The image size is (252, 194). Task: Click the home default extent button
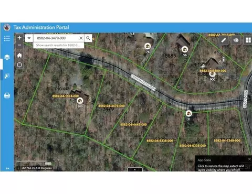[19, 56]
